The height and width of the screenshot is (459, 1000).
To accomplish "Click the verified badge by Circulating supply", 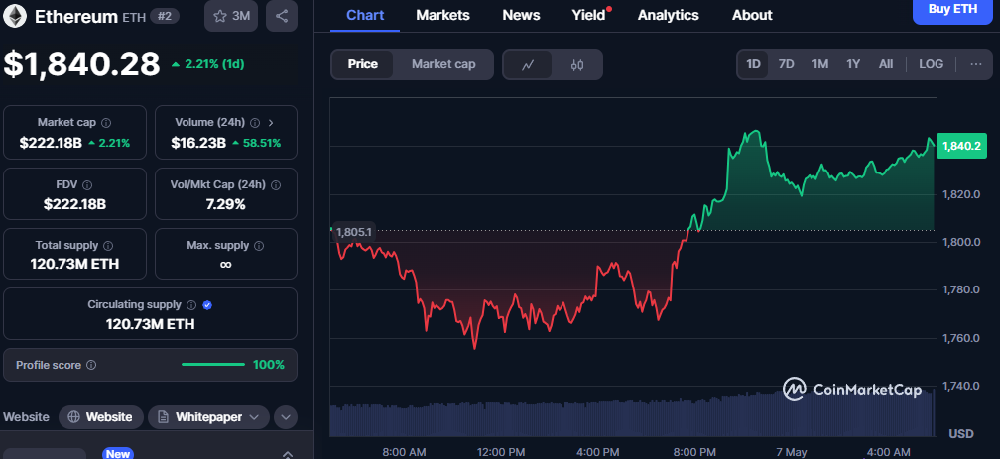I will pyautogui.click(x=206, y=305).
